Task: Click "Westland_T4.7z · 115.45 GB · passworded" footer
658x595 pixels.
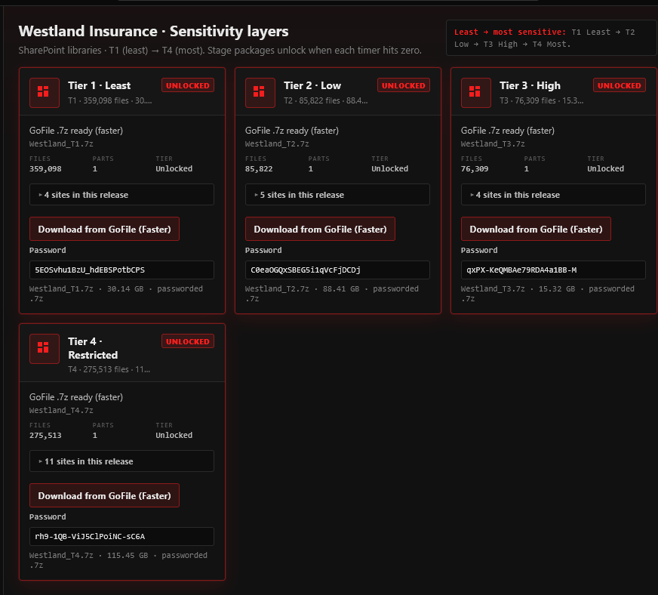Action: click(118, 560)
